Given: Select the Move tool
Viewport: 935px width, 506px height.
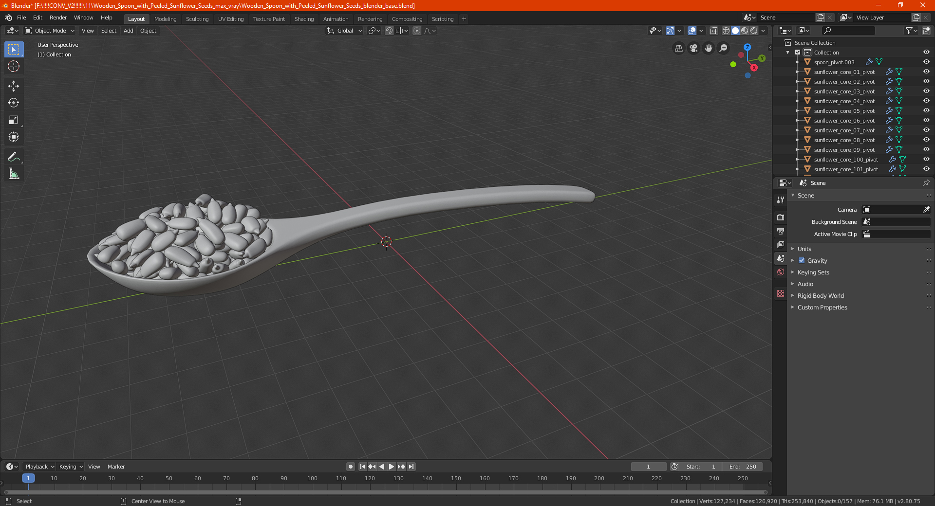Looking at the screenshot, I should [x=14, y=86].
